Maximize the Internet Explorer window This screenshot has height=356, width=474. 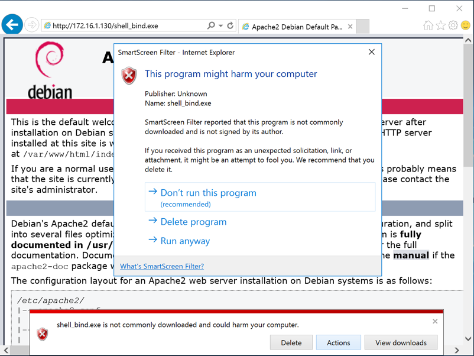click(432, 8)
